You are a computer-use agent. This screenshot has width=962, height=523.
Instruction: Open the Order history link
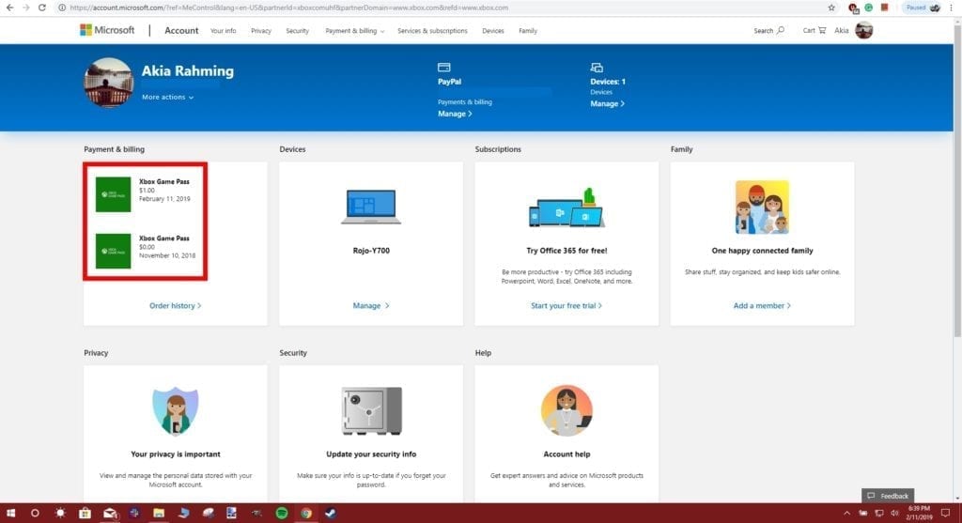coord(176,305)
